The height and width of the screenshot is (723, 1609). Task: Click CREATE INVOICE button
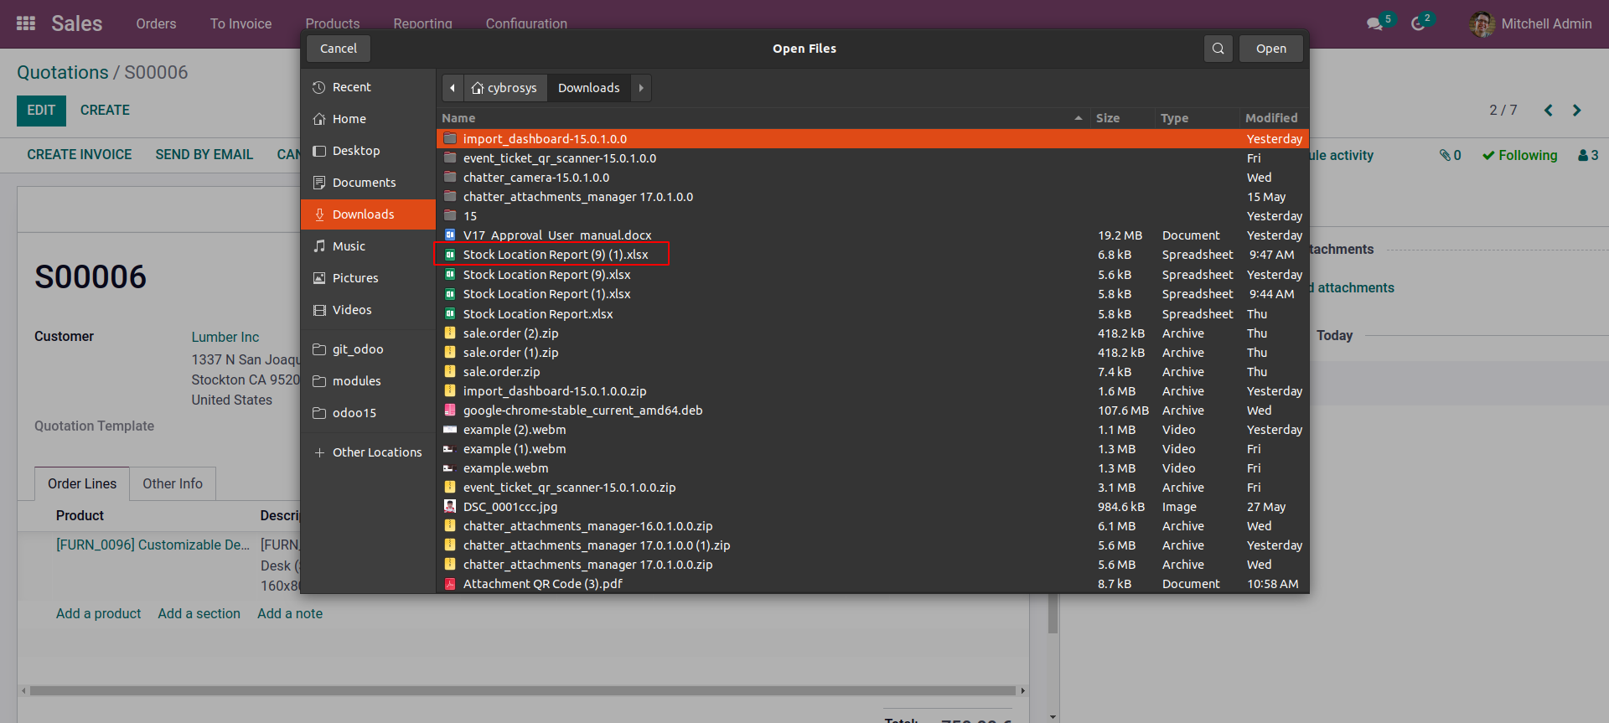(x=80, y=155)
